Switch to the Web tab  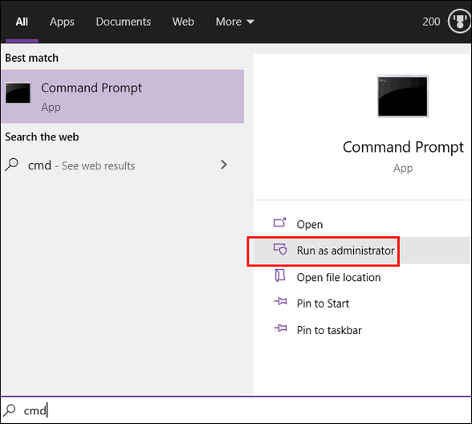pyautogui.click(x=183, y=22)
